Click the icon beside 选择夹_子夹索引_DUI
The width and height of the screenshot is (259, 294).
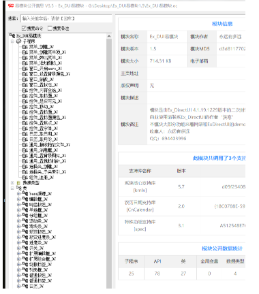click(x=25, y=172)
